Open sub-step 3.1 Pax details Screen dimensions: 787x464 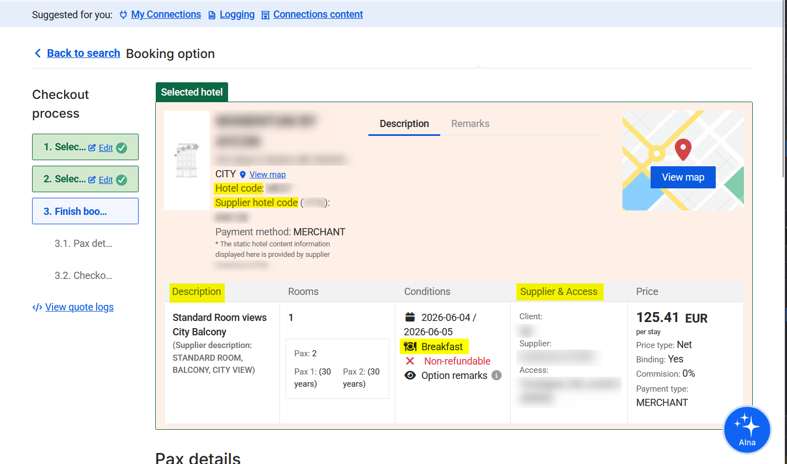[x=83, y=243]
